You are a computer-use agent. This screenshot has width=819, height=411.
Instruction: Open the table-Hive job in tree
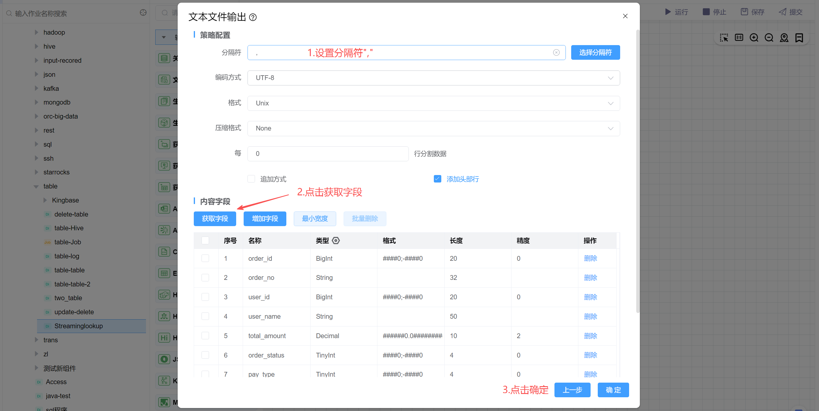(69, 228)
